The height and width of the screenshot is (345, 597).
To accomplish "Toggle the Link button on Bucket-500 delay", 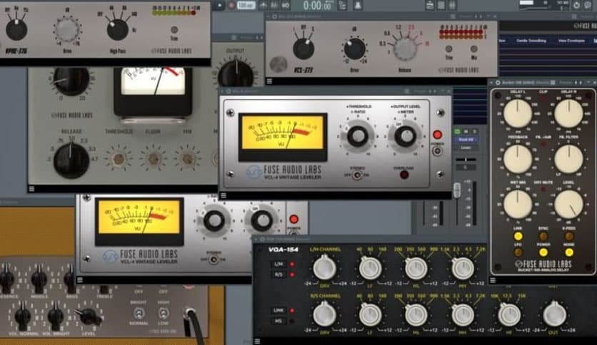I will (518, 237).
